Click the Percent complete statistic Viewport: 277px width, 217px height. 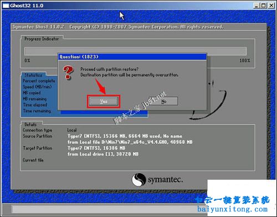tap(39, 81)
